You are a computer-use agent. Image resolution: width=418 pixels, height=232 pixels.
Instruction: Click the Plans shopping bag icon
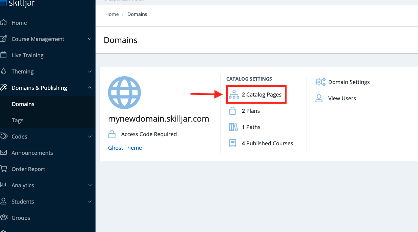tap(233, 111)
